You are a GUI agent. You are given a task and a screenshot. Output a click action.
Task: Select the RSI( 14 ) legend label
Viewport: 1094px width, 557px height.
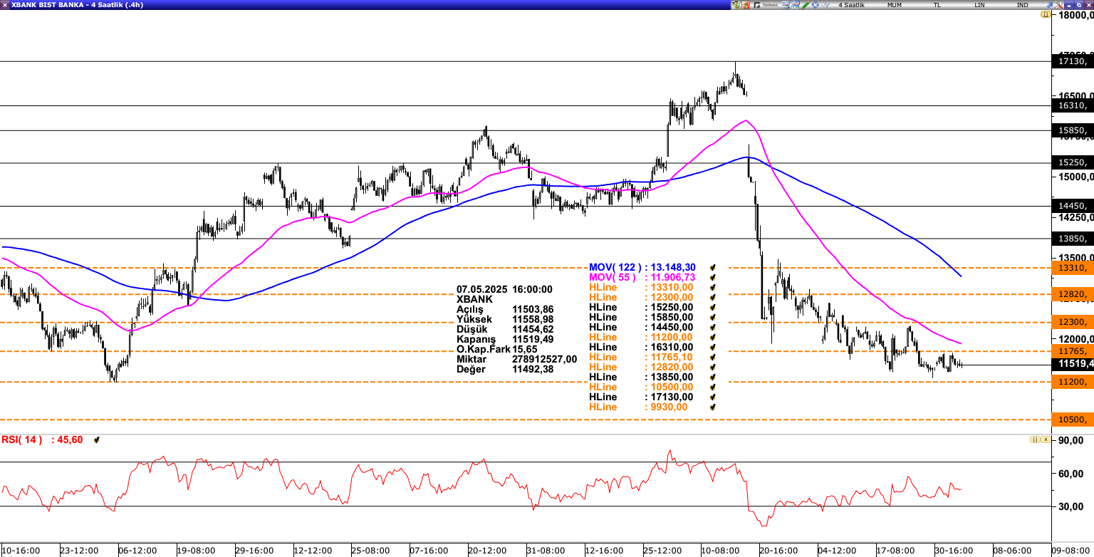(x=22, y=439)
